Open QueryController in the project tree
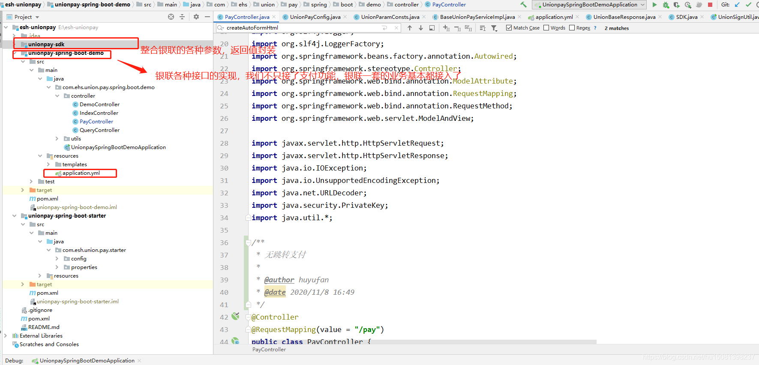 tap(99, 130)
